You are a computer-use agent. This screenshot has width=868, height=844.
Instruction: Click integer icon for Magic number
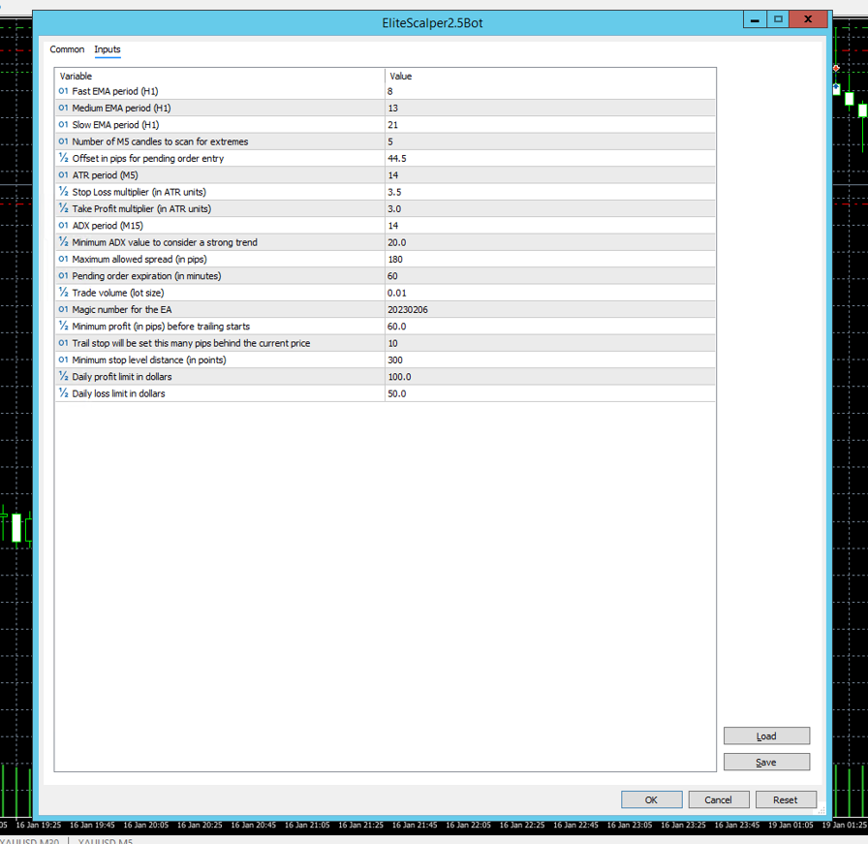pos(63,309)
